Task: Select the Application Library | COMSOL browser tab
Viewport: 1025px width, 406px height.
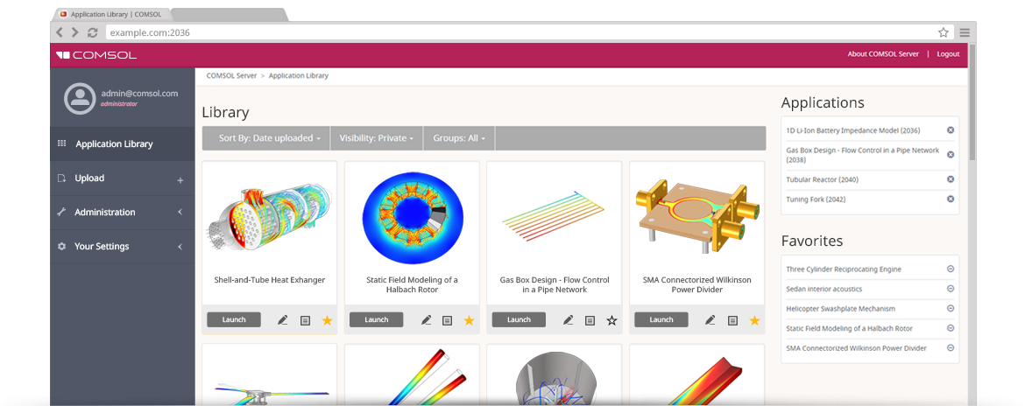Action: point(112,14)
